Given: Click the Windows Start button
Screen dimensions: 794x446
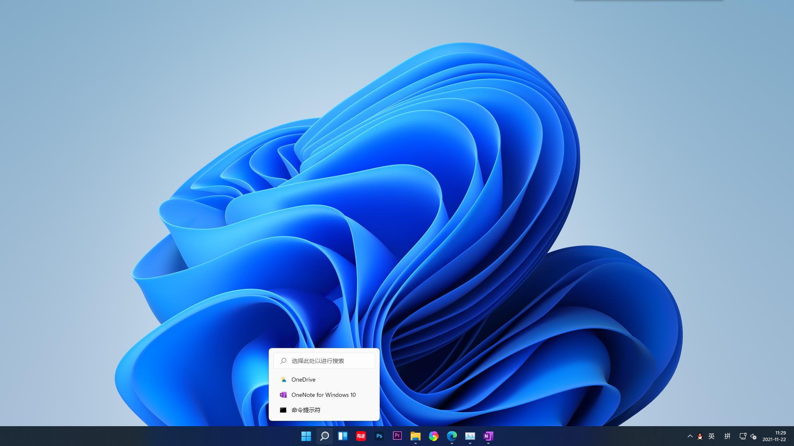Looking at the screenshot, I should point(306,436).
